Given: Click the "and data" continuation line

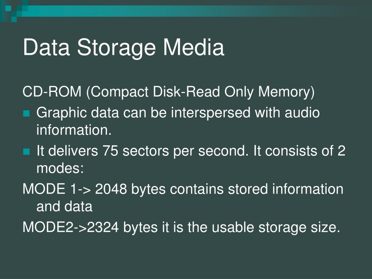Looking at the screenshot, I should pyautogui.click(x=64, y=206).
